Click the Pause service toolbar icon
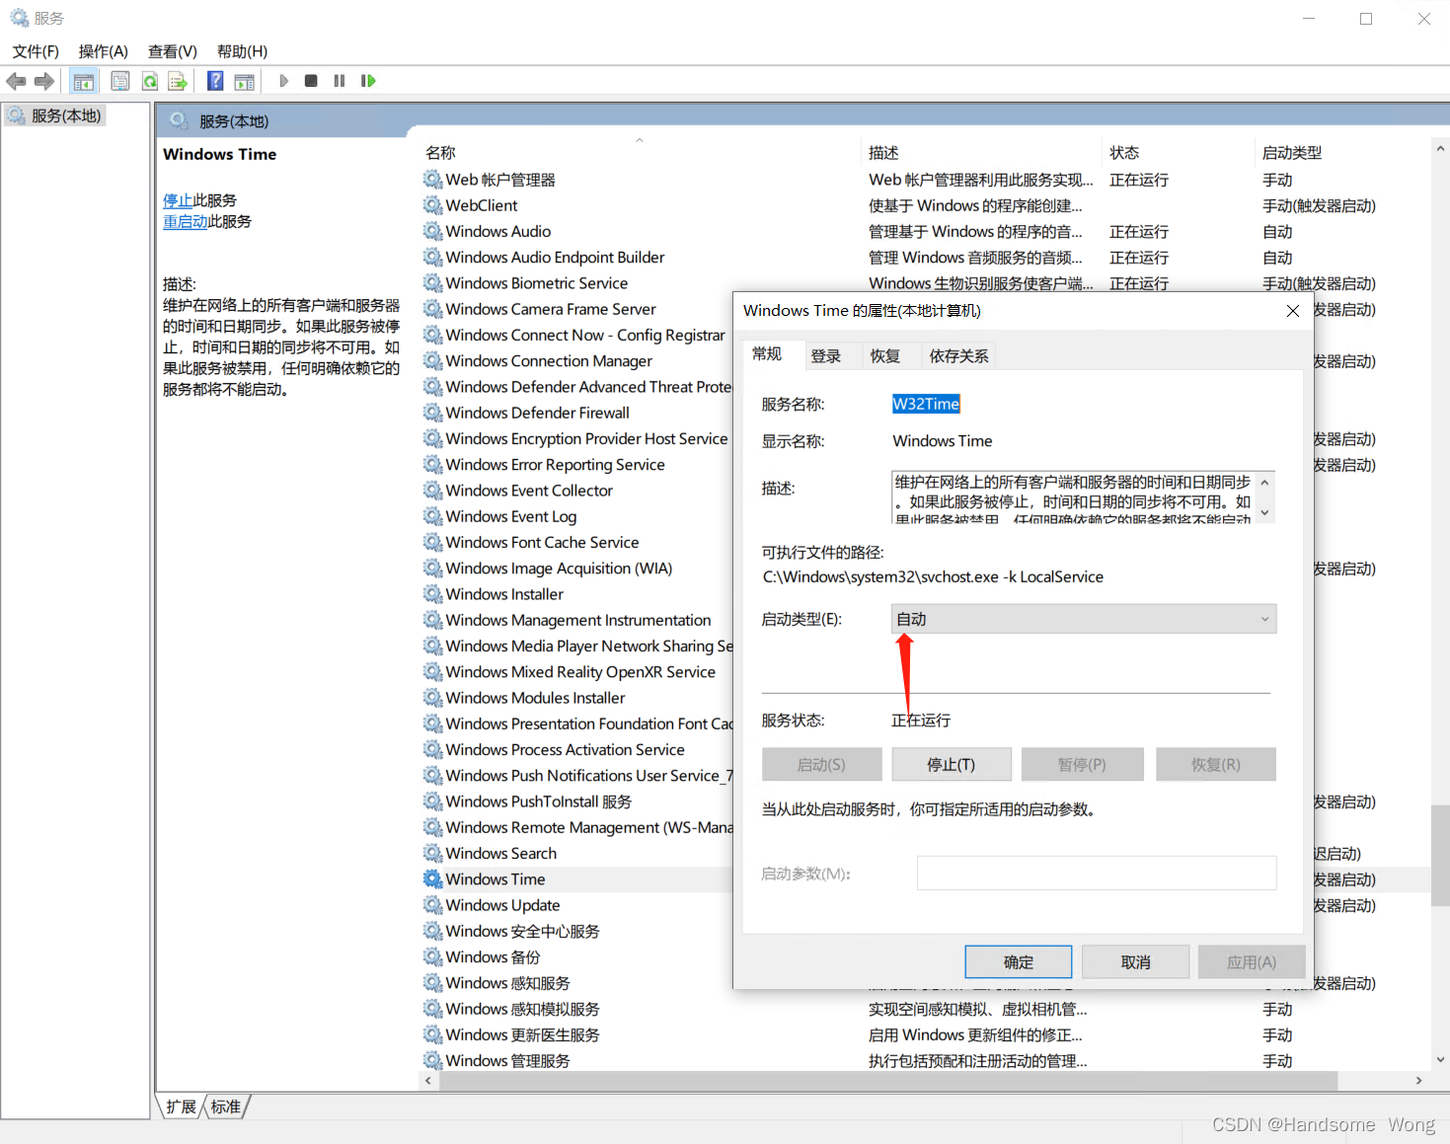Image resolution: width=1450 pixels, height=1144 pixels. (340, 81)
